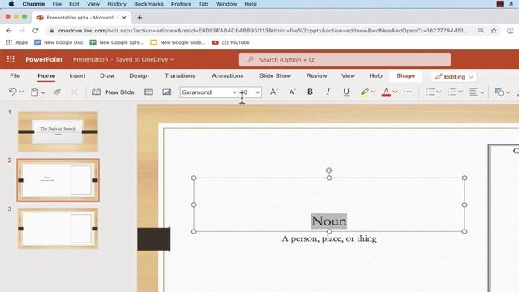Reload the page in Chrome
The height and width of the screenshot is (292, 519).
(36, 31)
